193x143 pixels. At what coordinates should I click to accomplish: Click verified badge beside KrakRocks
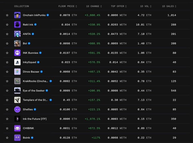tap(51, 81)
